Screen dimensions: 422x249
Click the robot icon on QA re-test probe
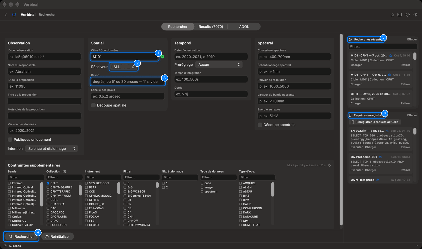[x=378, y=180]
